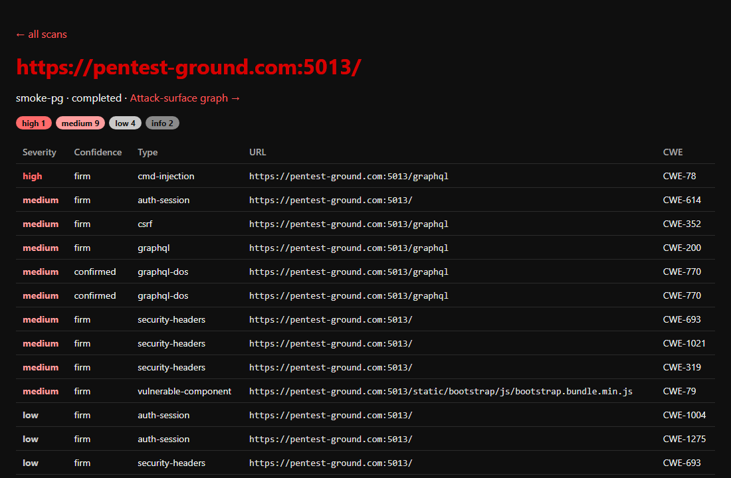Click the CWE-1275 cell

(684, 439)
